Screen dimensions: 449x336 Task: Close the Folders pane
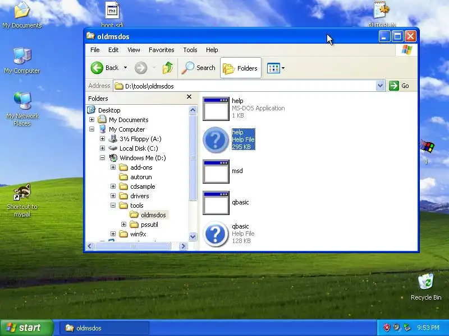189,97
